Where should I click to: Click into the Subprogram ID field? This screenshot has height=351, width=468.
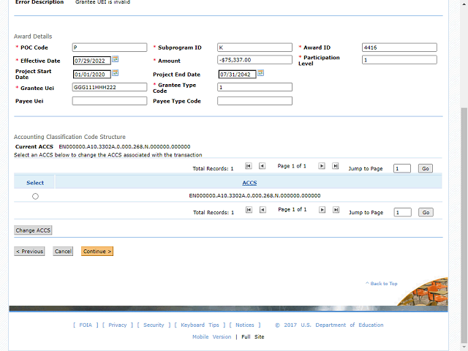click(255, 48)
